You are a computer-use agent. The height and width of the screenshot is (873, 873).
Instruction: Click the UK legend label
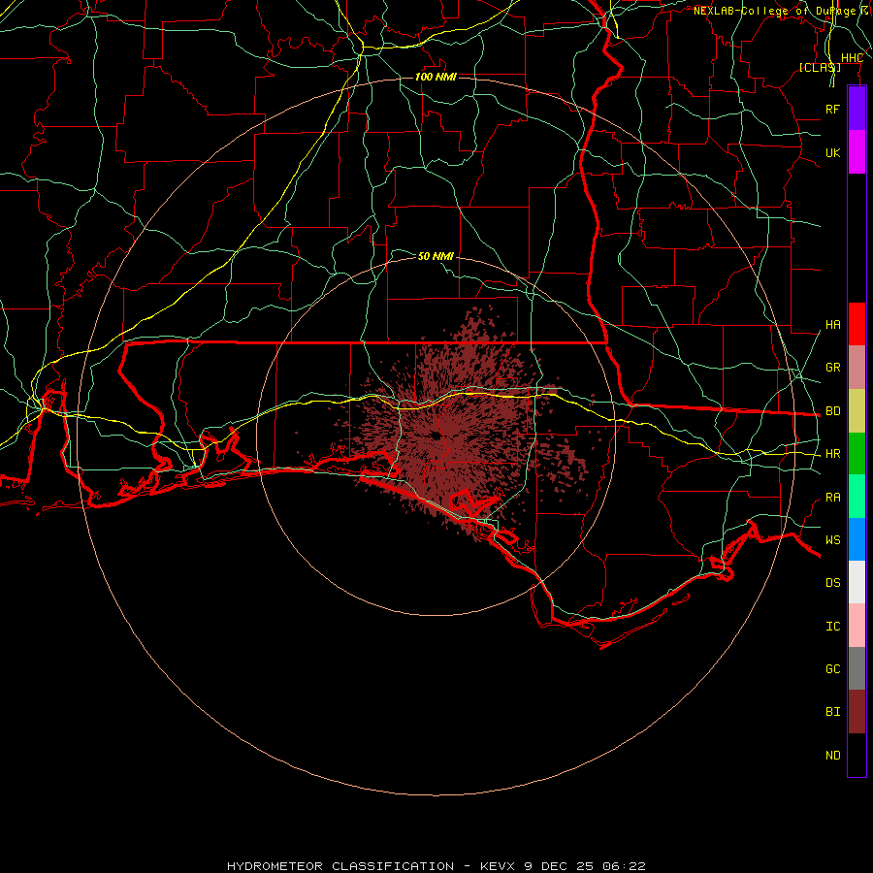[832, 152]
